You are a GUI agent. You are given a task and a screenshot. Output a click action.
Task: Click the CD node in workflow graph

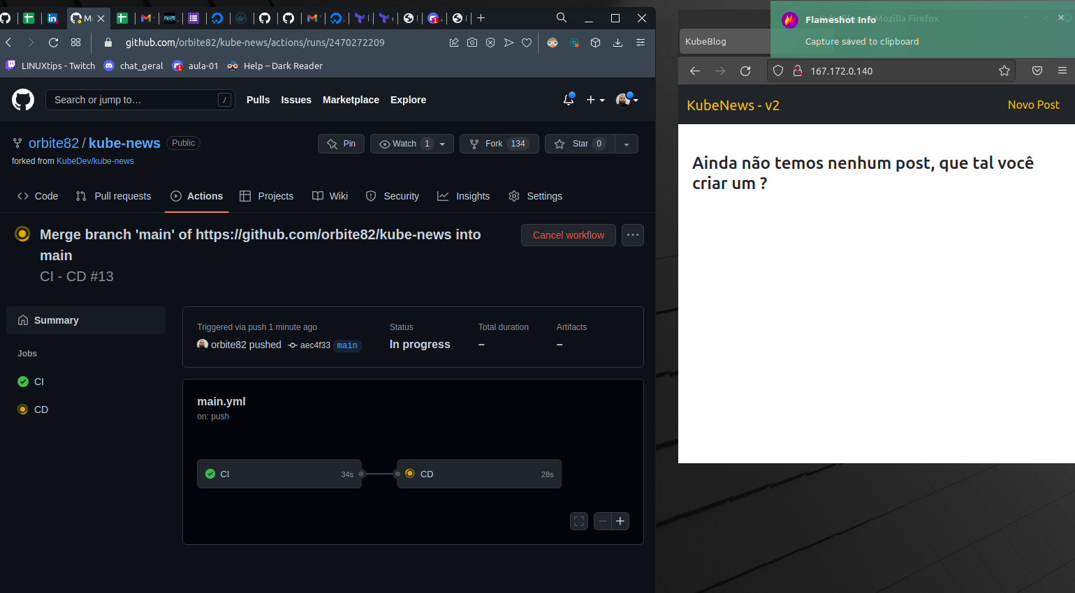tap(479, 474)
